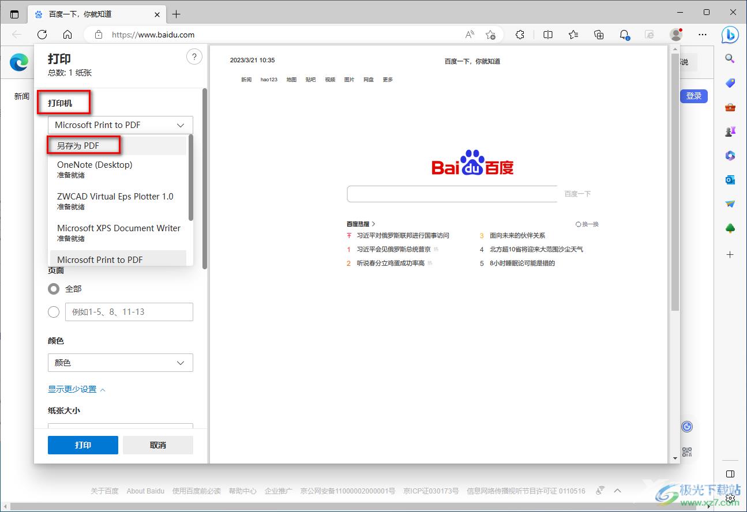Collapse settings via Show fewer settings

(77, 390)
